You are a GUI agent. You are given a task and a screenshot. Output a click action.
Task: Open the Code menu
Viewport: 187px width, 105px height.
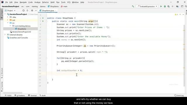coord(30,2)
